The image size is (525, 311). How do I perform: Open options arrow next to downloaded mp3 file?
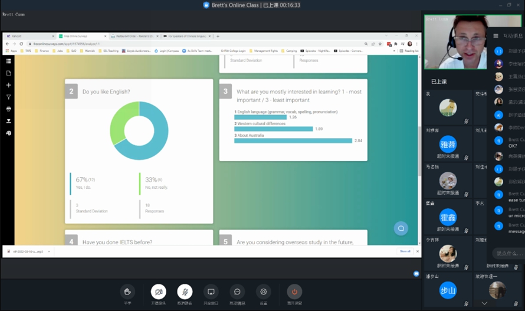[x=49, y=251]
